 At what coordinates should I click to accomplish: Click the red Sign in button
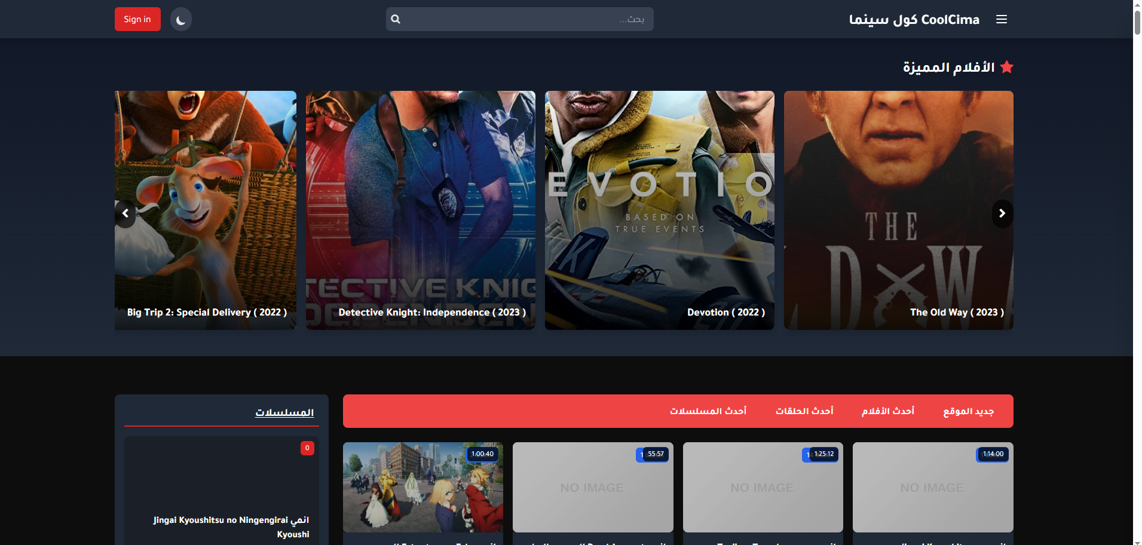[x=137, y=19]
